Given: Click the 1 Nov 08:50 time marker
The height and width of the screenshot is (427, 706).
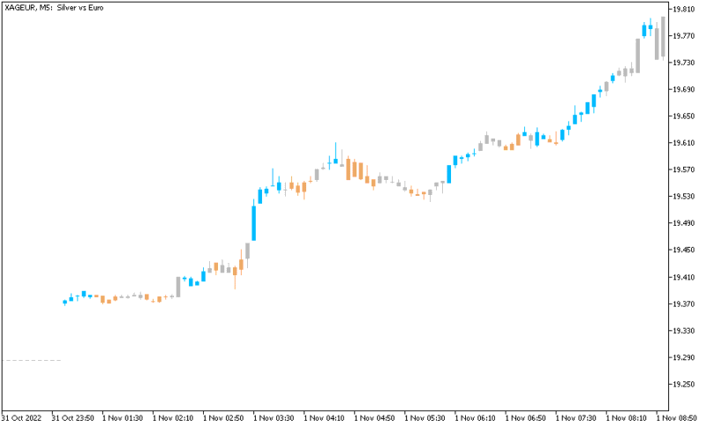Looking at the screenshot, I should [677, 418].
